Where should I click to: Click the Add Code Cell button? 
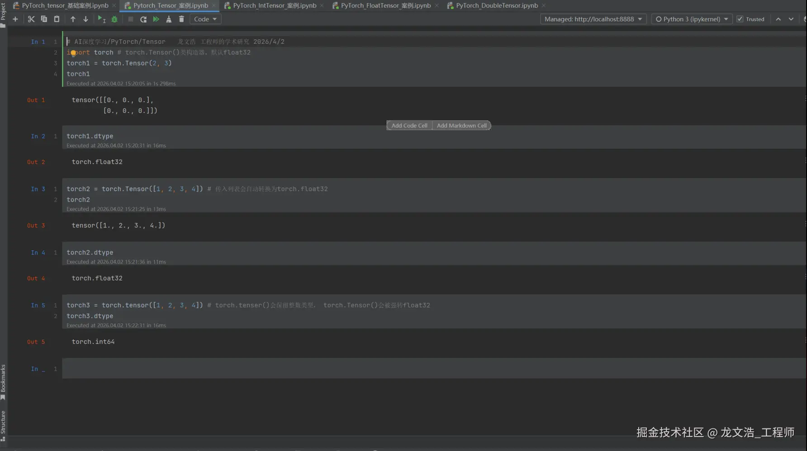tap(409, 126)
